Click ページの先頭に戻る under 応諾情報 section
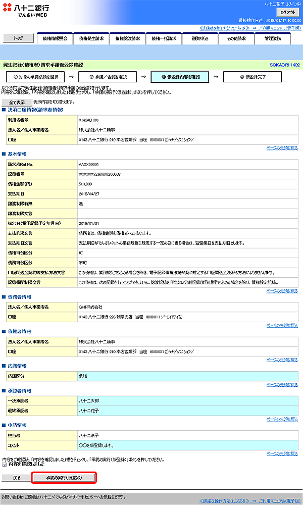 282,384
